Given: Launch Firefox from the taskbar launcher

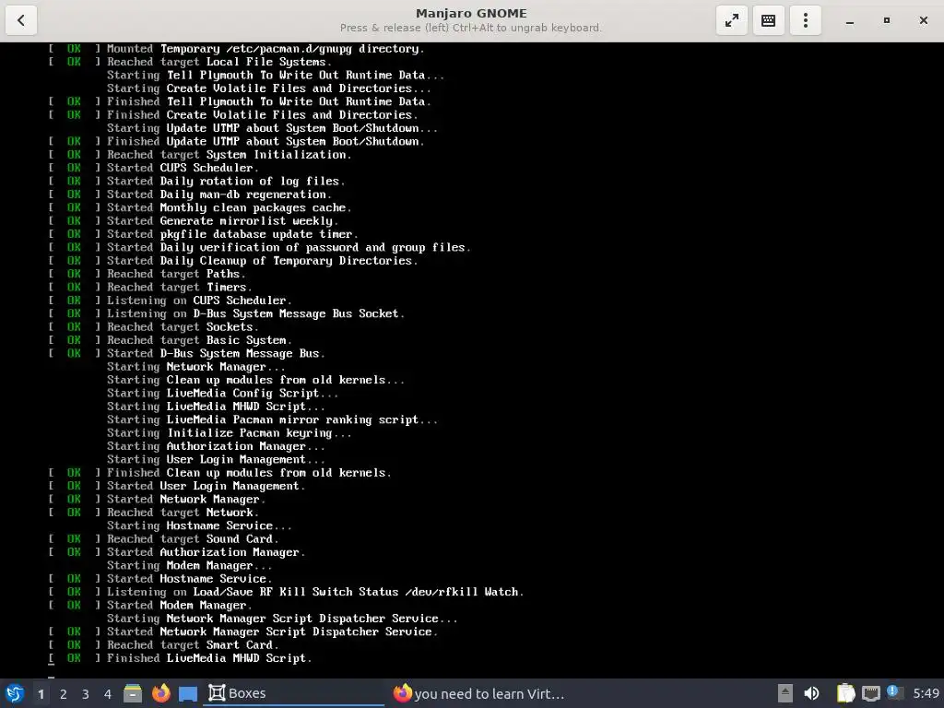Looking at the screenshot, I should tap(160, 693).
